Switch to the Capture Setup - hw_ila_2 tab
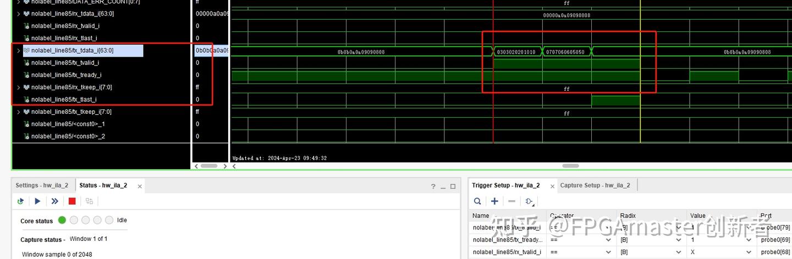Viewport: 792px width, 259px height. (595, 185)
